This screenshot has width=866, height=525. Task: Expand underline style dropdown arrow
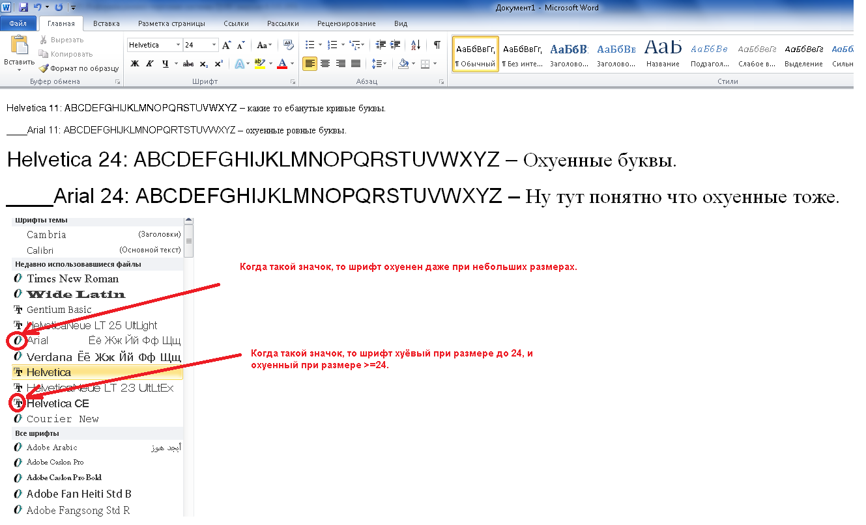click(x=176, y=64)
